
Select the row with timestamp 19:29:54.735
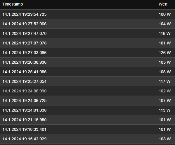88,14
